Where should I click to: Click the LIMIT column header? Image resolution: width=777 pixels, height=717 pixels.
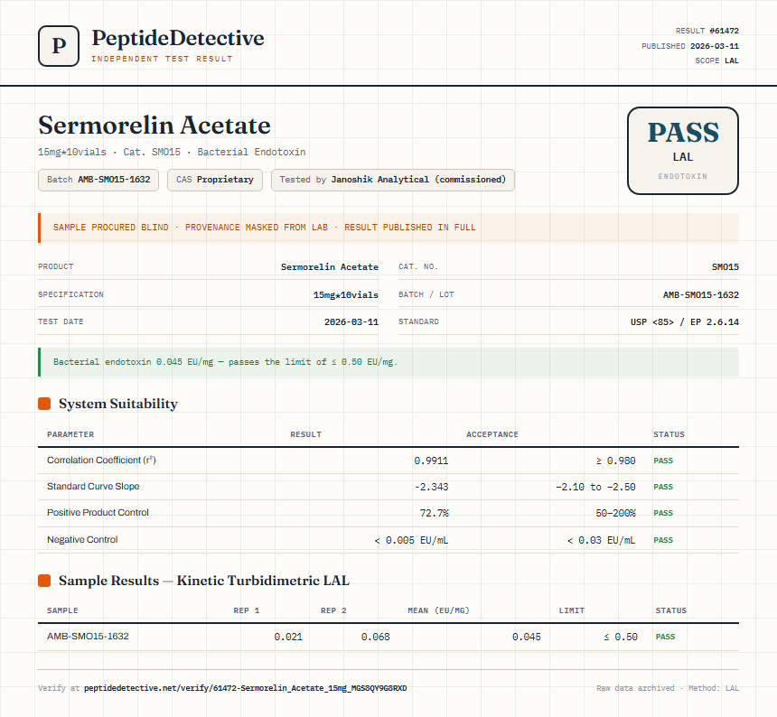point(572,610)
